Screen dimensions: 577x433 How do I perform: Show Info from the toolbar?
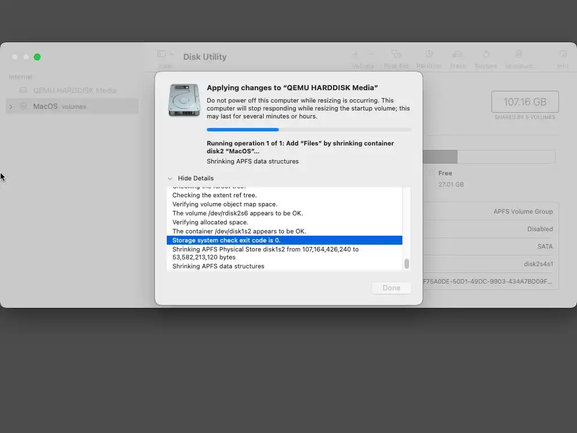563,54
